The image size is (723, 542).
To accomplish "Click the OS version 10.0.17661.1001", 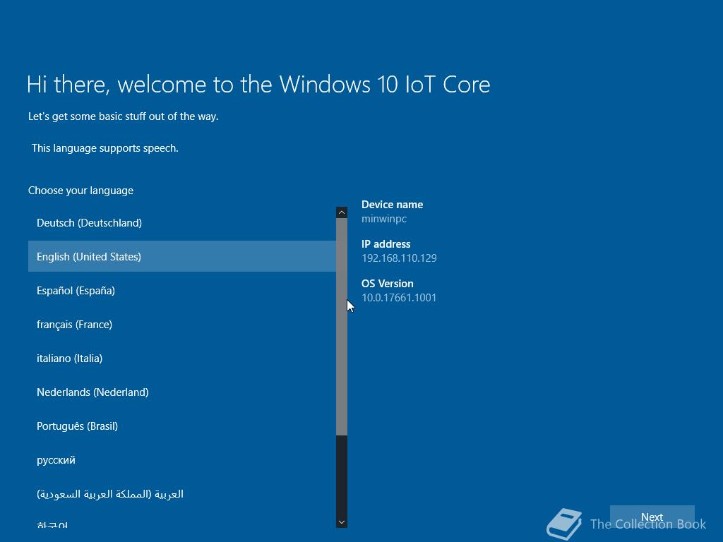I will click(x=399, y=298).
